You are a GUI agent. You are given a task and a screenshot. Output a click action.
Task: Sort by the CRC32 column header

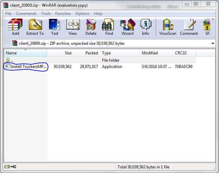pos(185,53)
